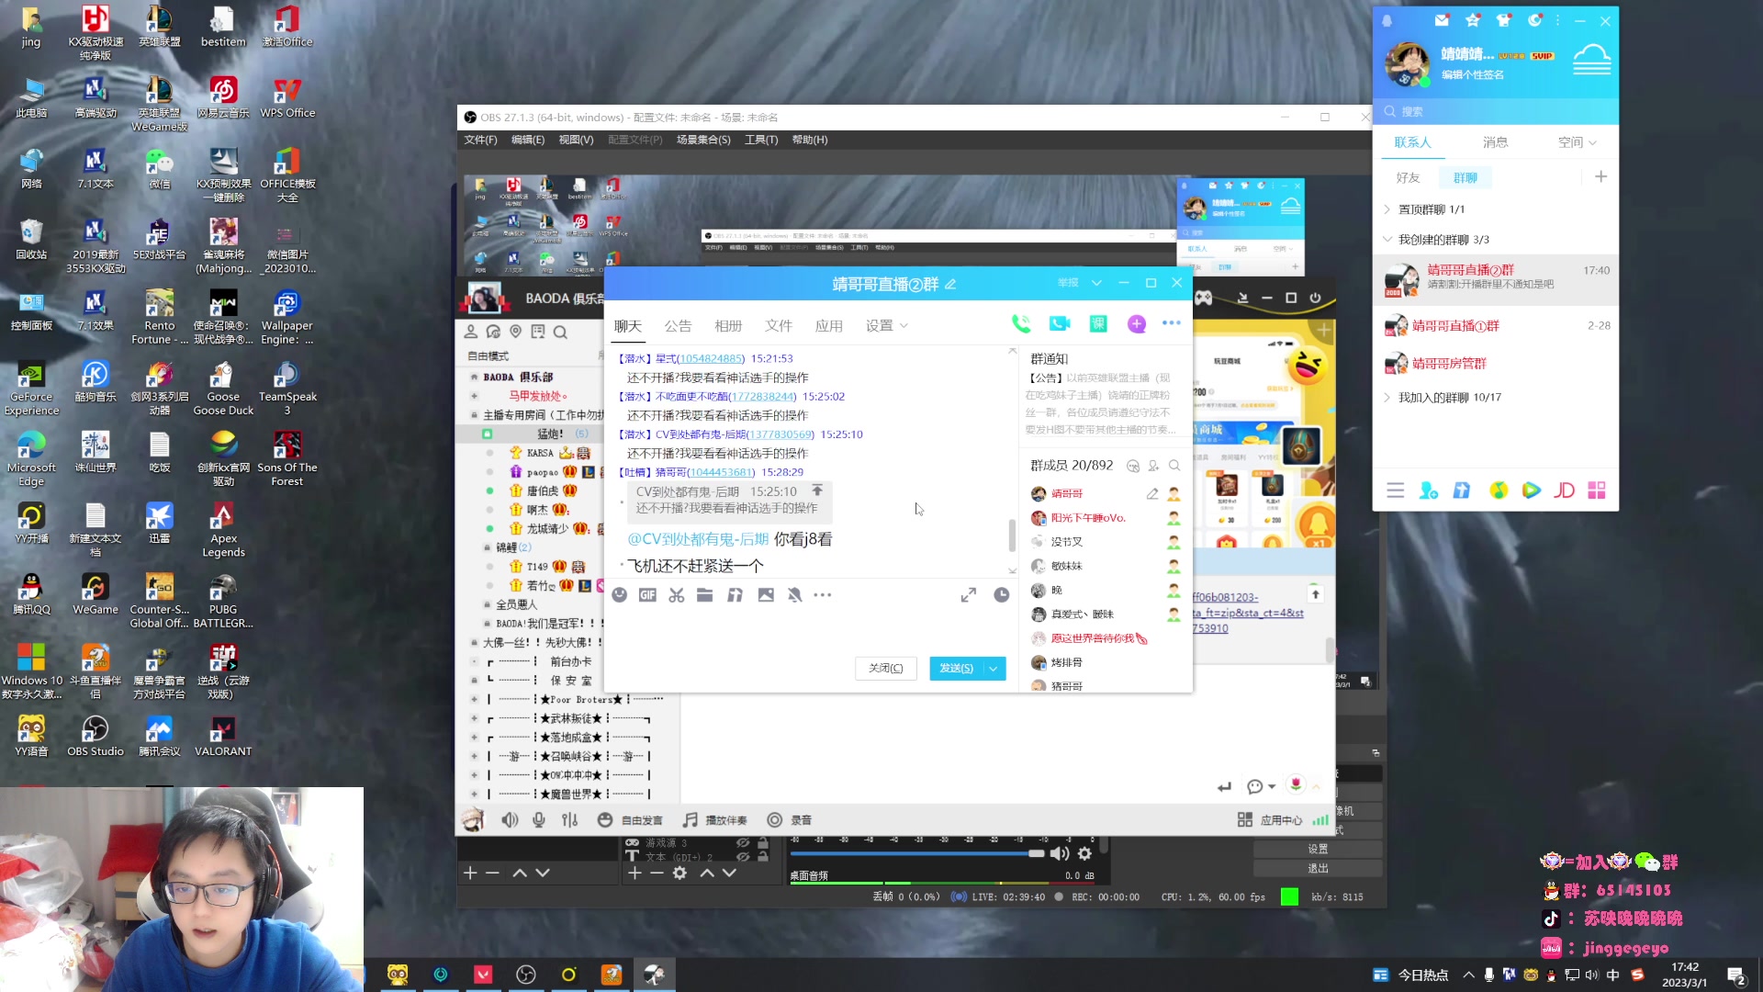Click the music share icon in chat toolbar
Viewport: 1763px width, 992px height.
pos(735,595)
